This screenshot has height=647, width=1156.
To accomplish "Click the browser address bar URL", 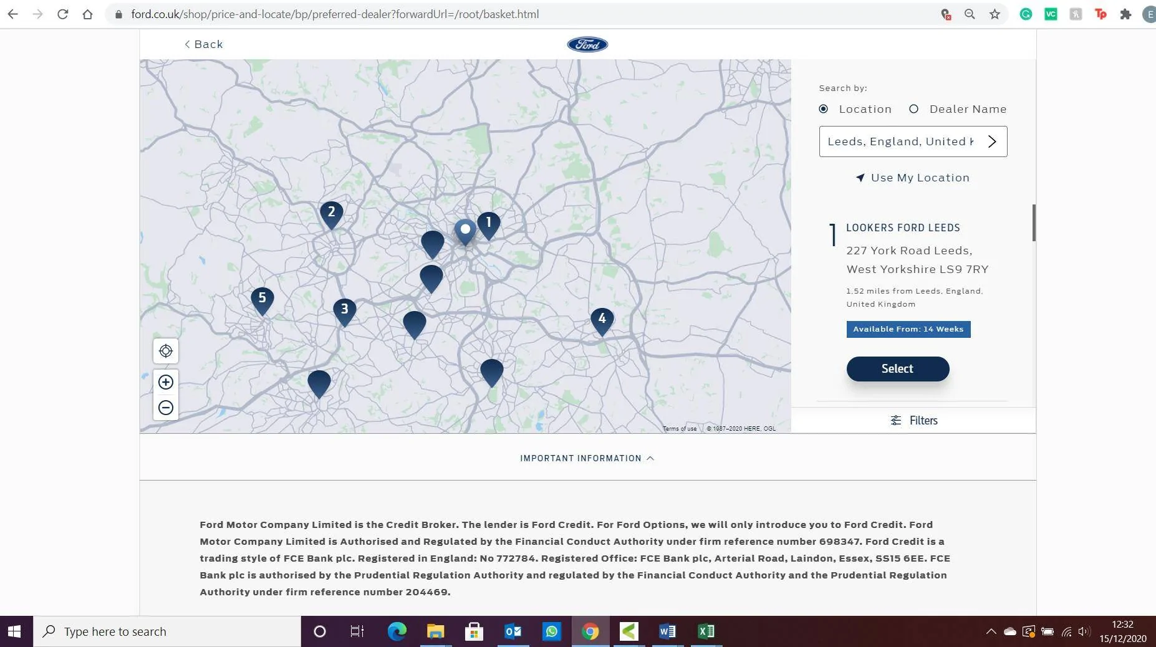I will coord(335,14).
